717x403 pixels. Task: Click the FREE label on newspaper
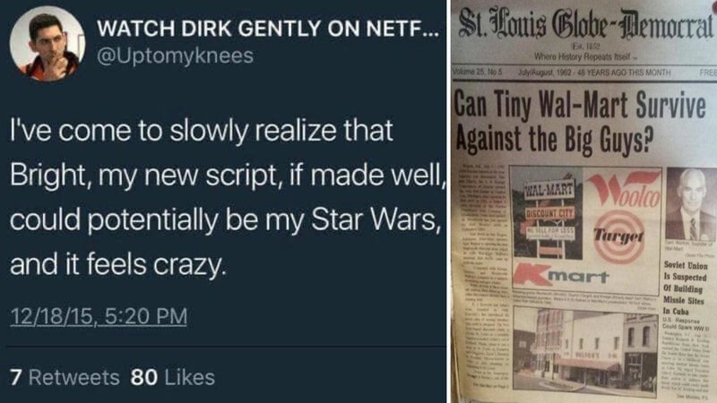coord(708,73)
